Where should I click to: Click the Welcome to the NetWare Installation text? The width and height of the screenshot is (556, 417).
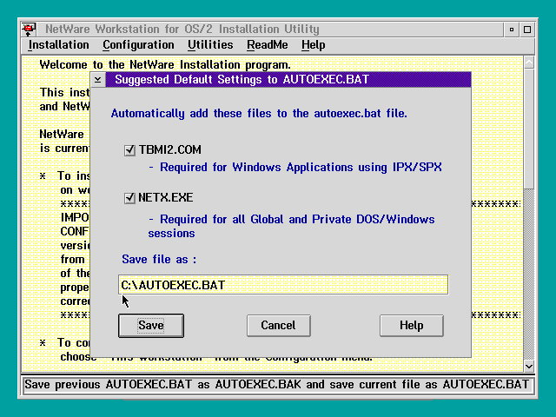tap(165, 65)
